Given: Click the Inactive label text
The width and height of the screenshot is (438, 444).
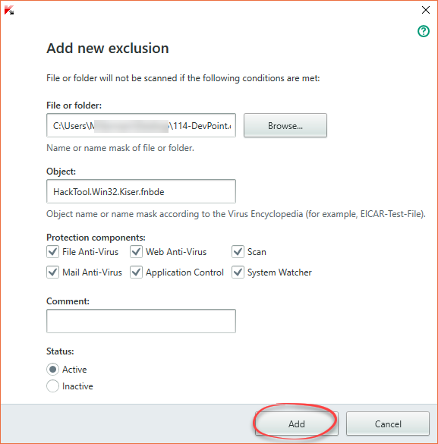Looking at the screenshot, I should [x=77, y=386].
